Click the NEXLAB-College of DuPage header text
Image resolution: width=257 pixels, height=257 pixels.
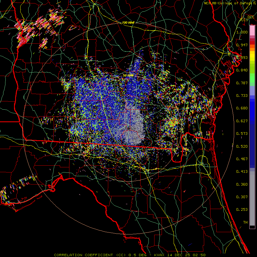(230, 3)
